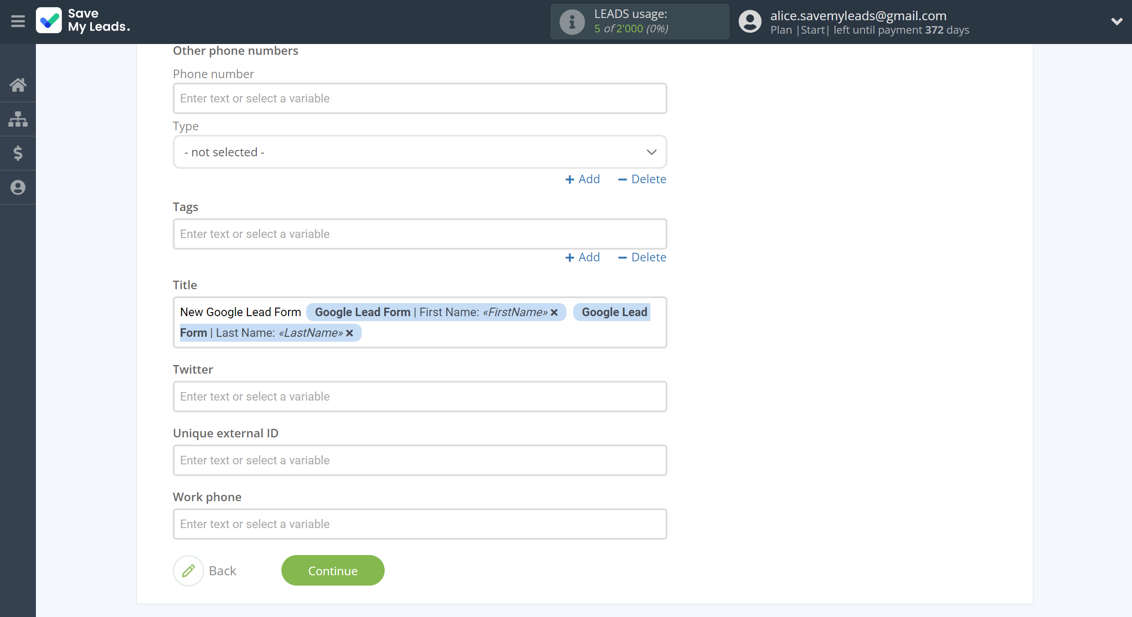The width and height of the screenshot is (1132, 617).
Task: Click the user avatar icon in header
Action: pos(750,22)
